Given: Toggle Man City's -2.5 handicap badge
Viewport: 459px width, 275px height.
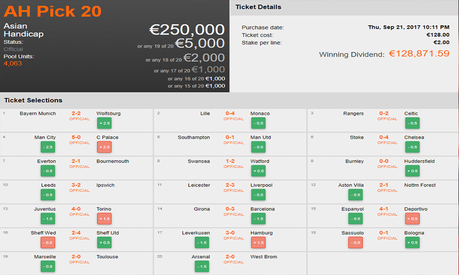Looking at the screenshot, I should point(48,147).
